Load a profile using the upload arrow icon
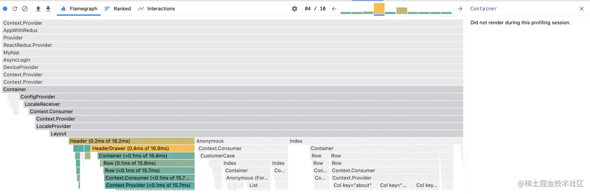 tap(38, 9)
